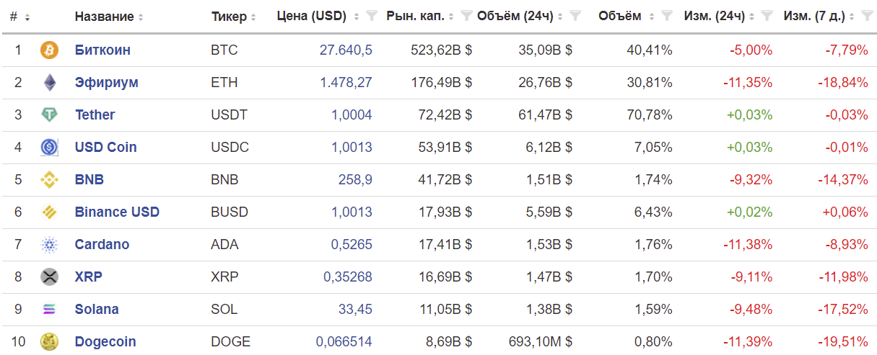The height and width of the screenshot is (355, 877).
Task: Open filter funnel for Объём column
Action: (667, 16)
